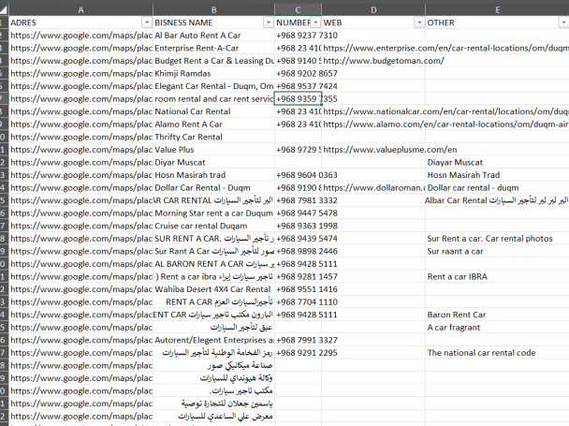Open the ADRES column filter dropdown

tap(147, 22)
